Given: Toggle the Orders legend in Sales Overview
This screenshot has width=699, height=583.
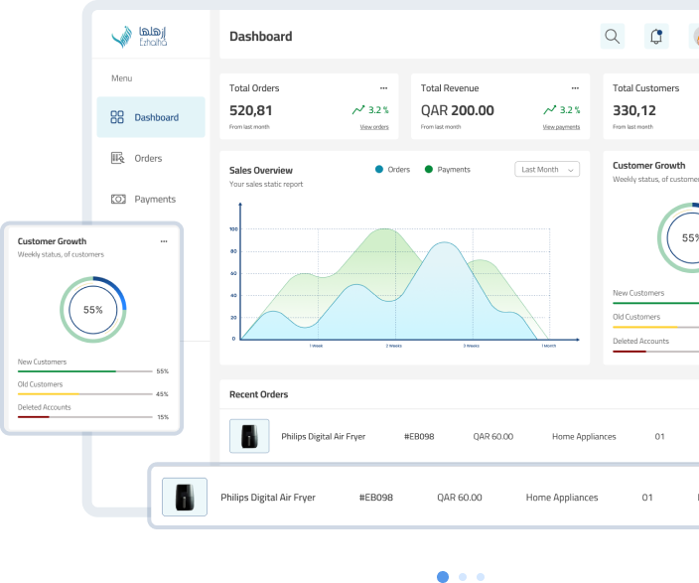Looking at the screenshot, I should pyautogui.click(x=393, y=170).
